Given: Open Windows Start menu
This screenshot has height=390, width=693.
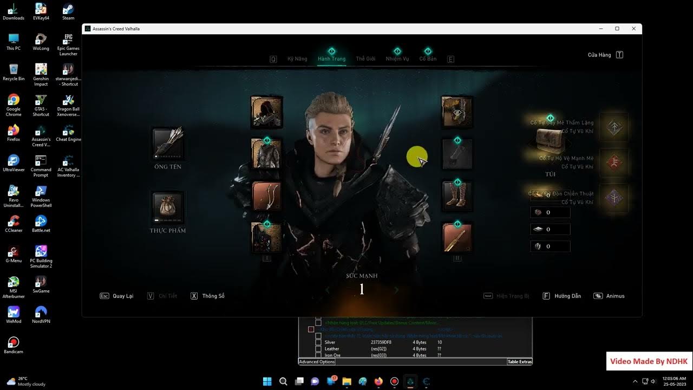Looking at the screenshot, I should [267, 381].
